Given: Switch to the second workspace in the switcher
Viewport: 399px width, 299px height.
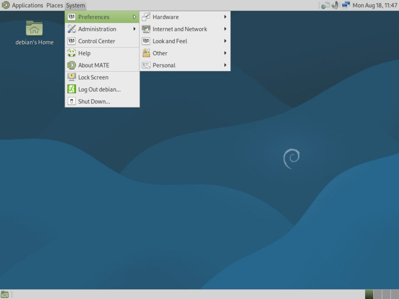Looking at the screenshot, I should coord(378,293).
